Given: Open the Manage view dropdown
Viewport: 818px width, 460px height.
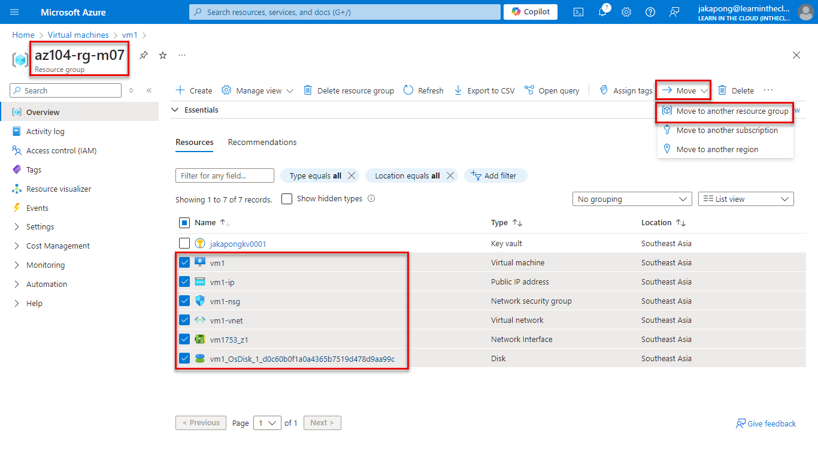Looking at the screenshot, I should (x=257, y=90).
